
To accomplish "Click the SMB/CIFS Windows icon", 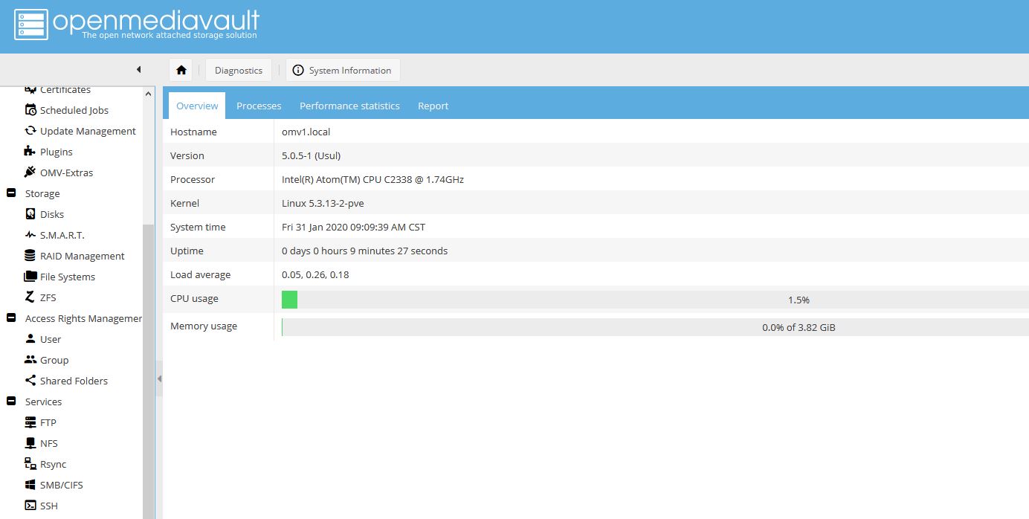I will coord(30,485).
